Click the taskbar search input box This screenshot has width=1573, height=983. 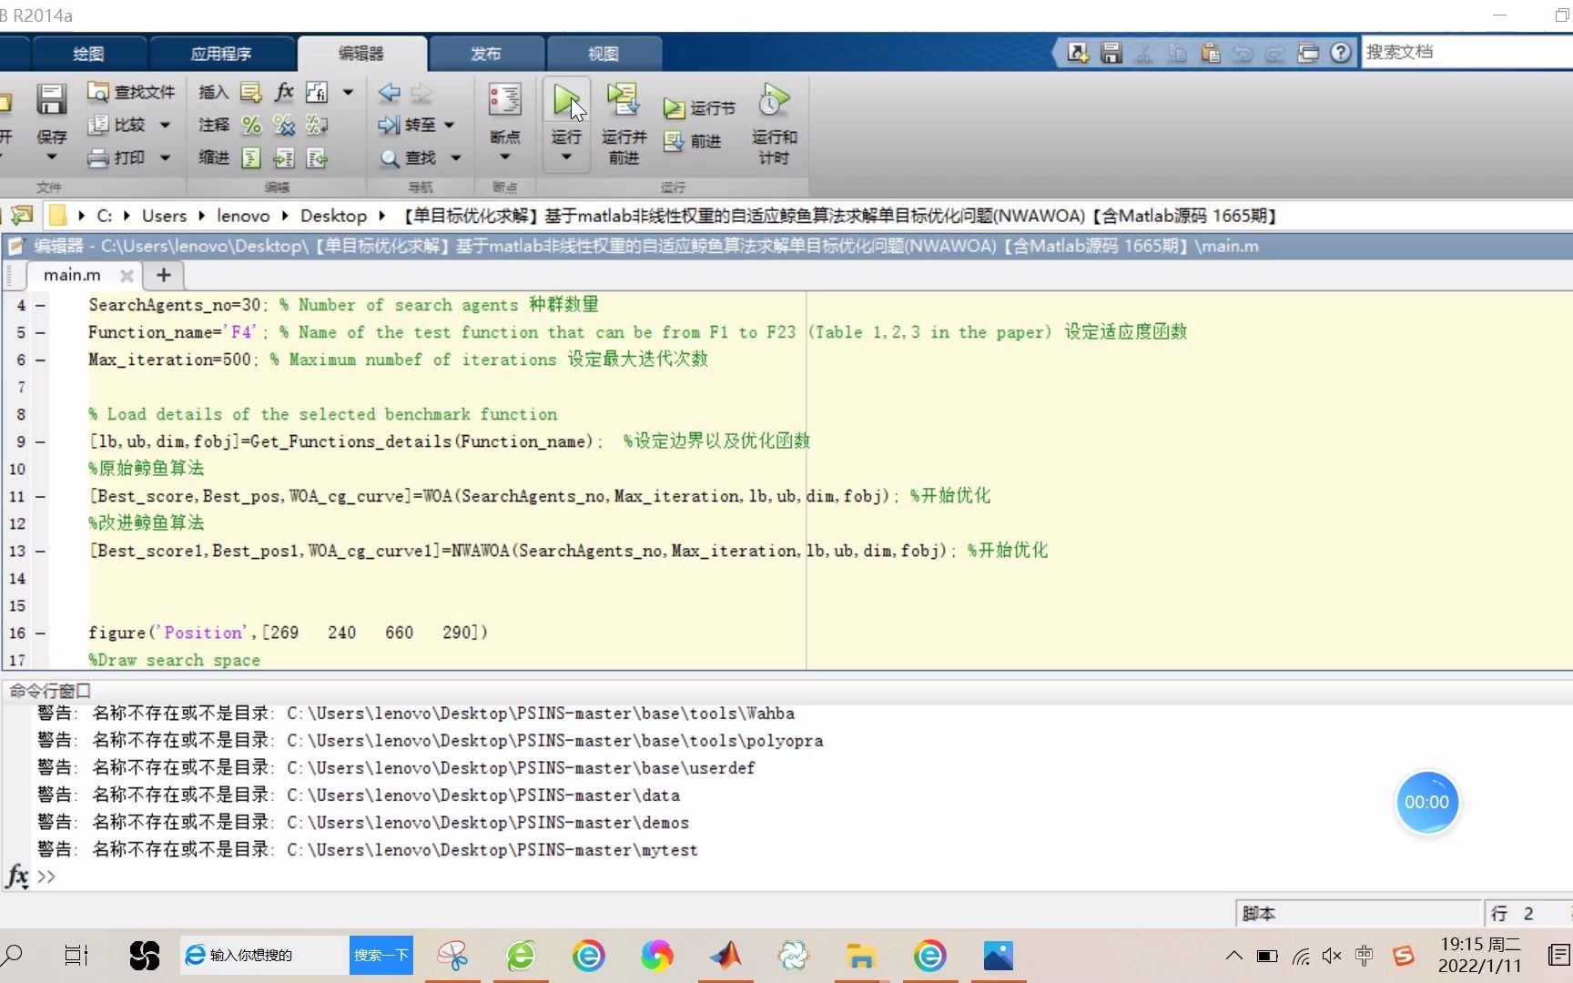coord(266,956)
